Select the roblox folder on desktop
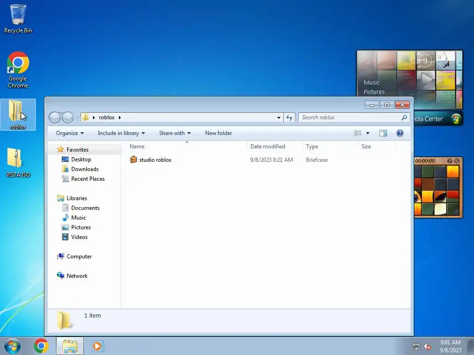The width and height of the screenshot is (474, 355). point(18,115)
